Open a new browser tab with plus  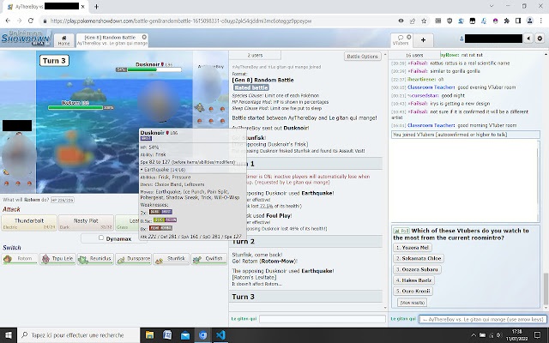pos(96,6)
